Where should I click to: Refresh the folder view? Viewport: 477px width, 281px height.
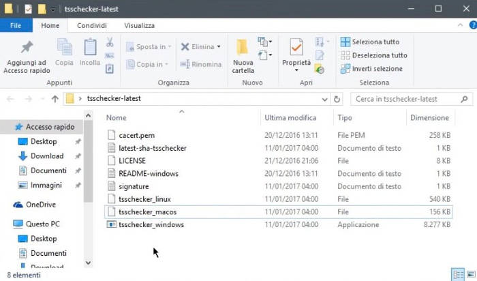coord(337,100)
